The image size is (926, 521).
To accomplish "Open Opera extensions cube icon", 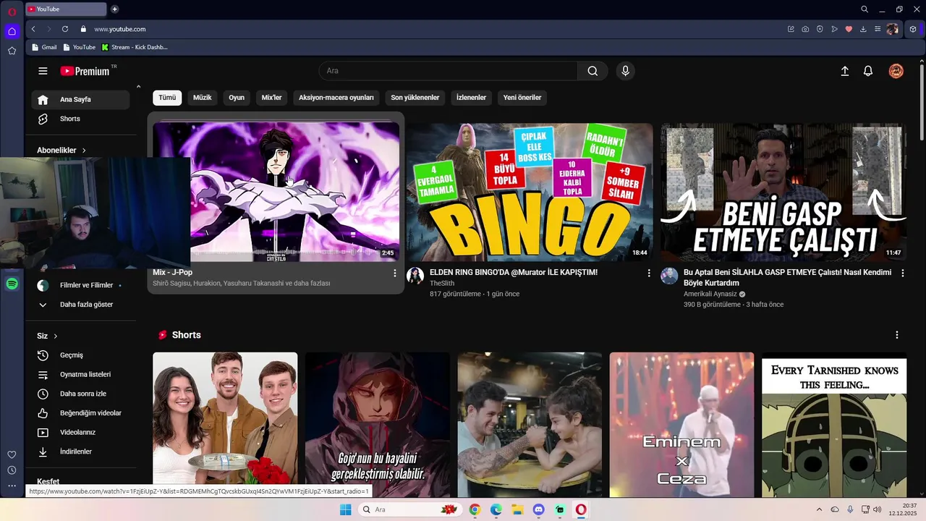I will tap(913, 29).
